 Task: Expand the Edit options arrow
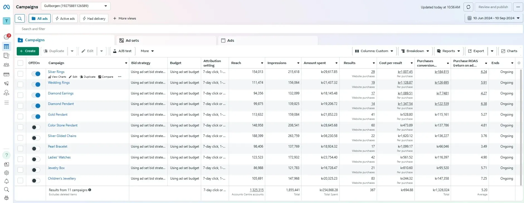click(x=101, y=51)
